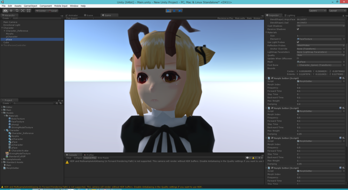This screenshot has height=190, width=348.
Task: Select the Hand view tool
Action: coord(5,10)
